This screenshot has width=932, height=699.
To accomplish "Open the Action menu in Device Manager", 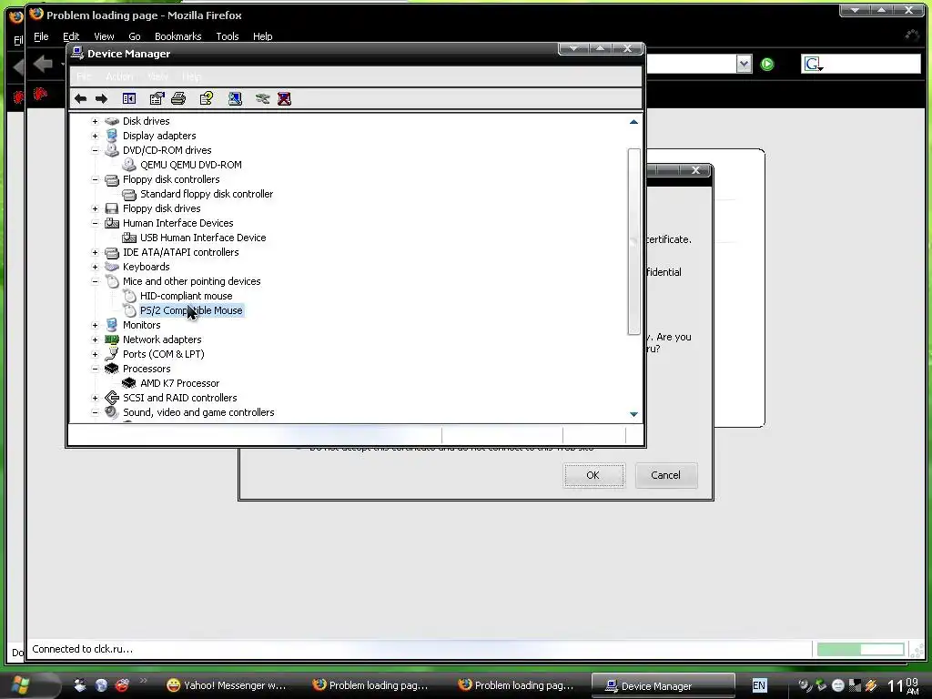I will pyautogui.click(x=119, y=76).
